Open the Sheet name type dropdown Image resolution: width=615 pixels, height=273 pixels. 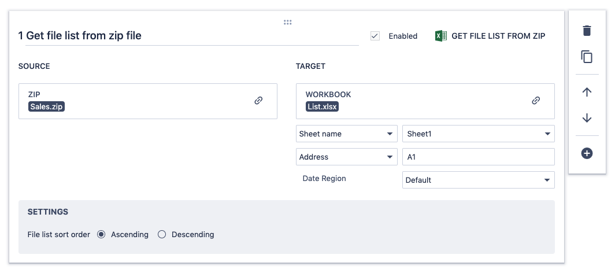(346, 134)
